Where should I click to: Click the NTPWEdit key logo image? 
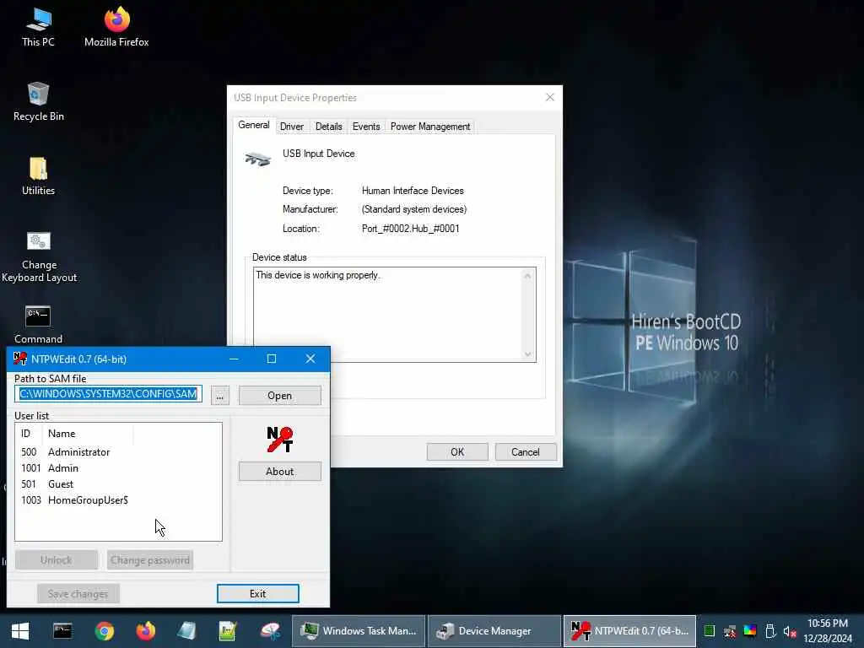pyautogui.click(x=280, y=439)
